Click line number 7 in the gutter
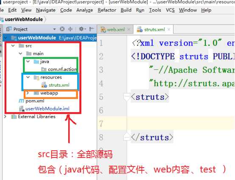Viewport: 235px width, 180px height. pyautogui.click(x=101, y=124)
